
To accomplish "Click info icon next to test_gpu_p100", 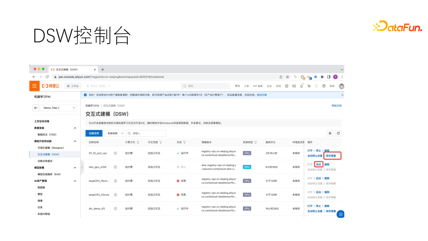I will coord(115,167).
